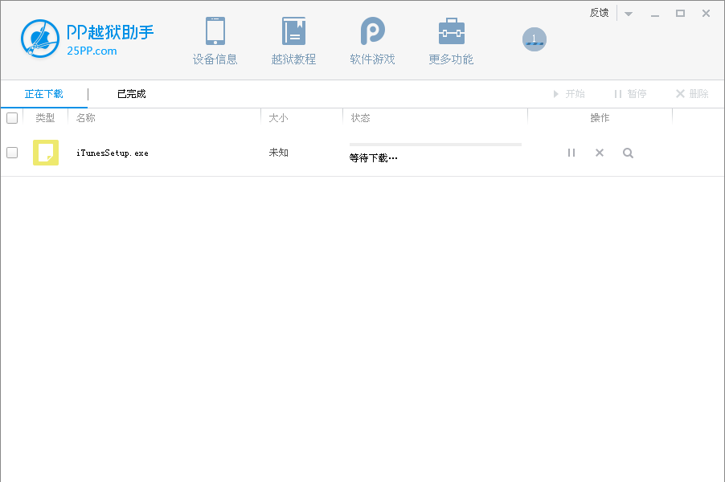Tick the checkbox next to iTunesSetup.exe
The image size is (725, 482).
coord(12,152)
